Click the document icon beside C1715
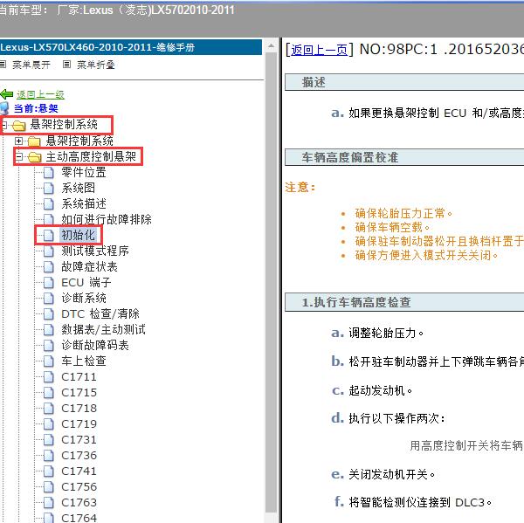This screenshot has width=524, height=523. coord(48,393)
